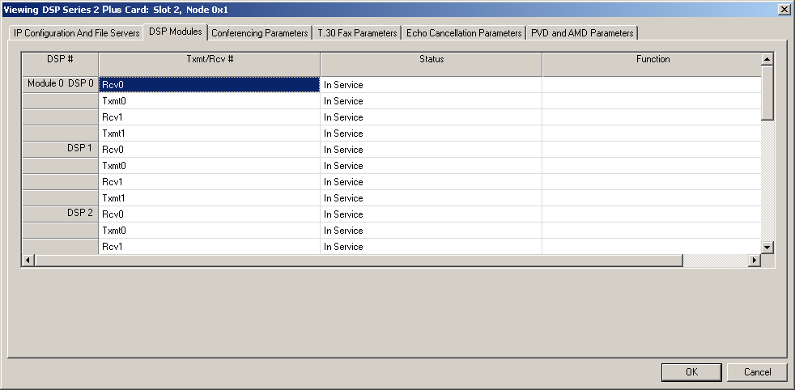Open IP Configuration And File Servers tab
This screenshot has width=795, height=390.
(76, 33)
